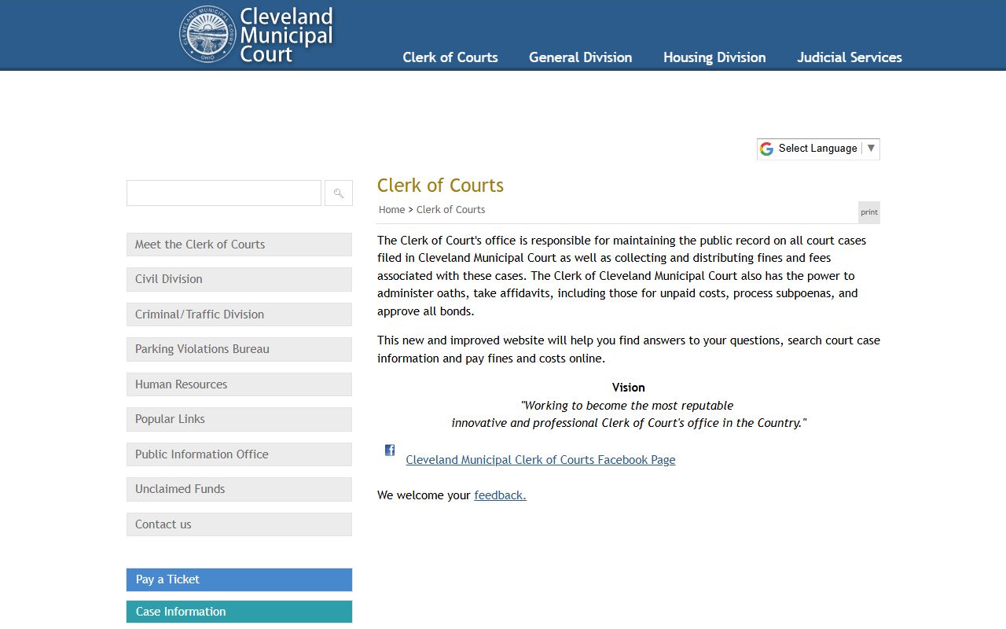Screen dimensions: 1006x629
Task: Go to Public Information Office
Action: [x=239, y=454]
